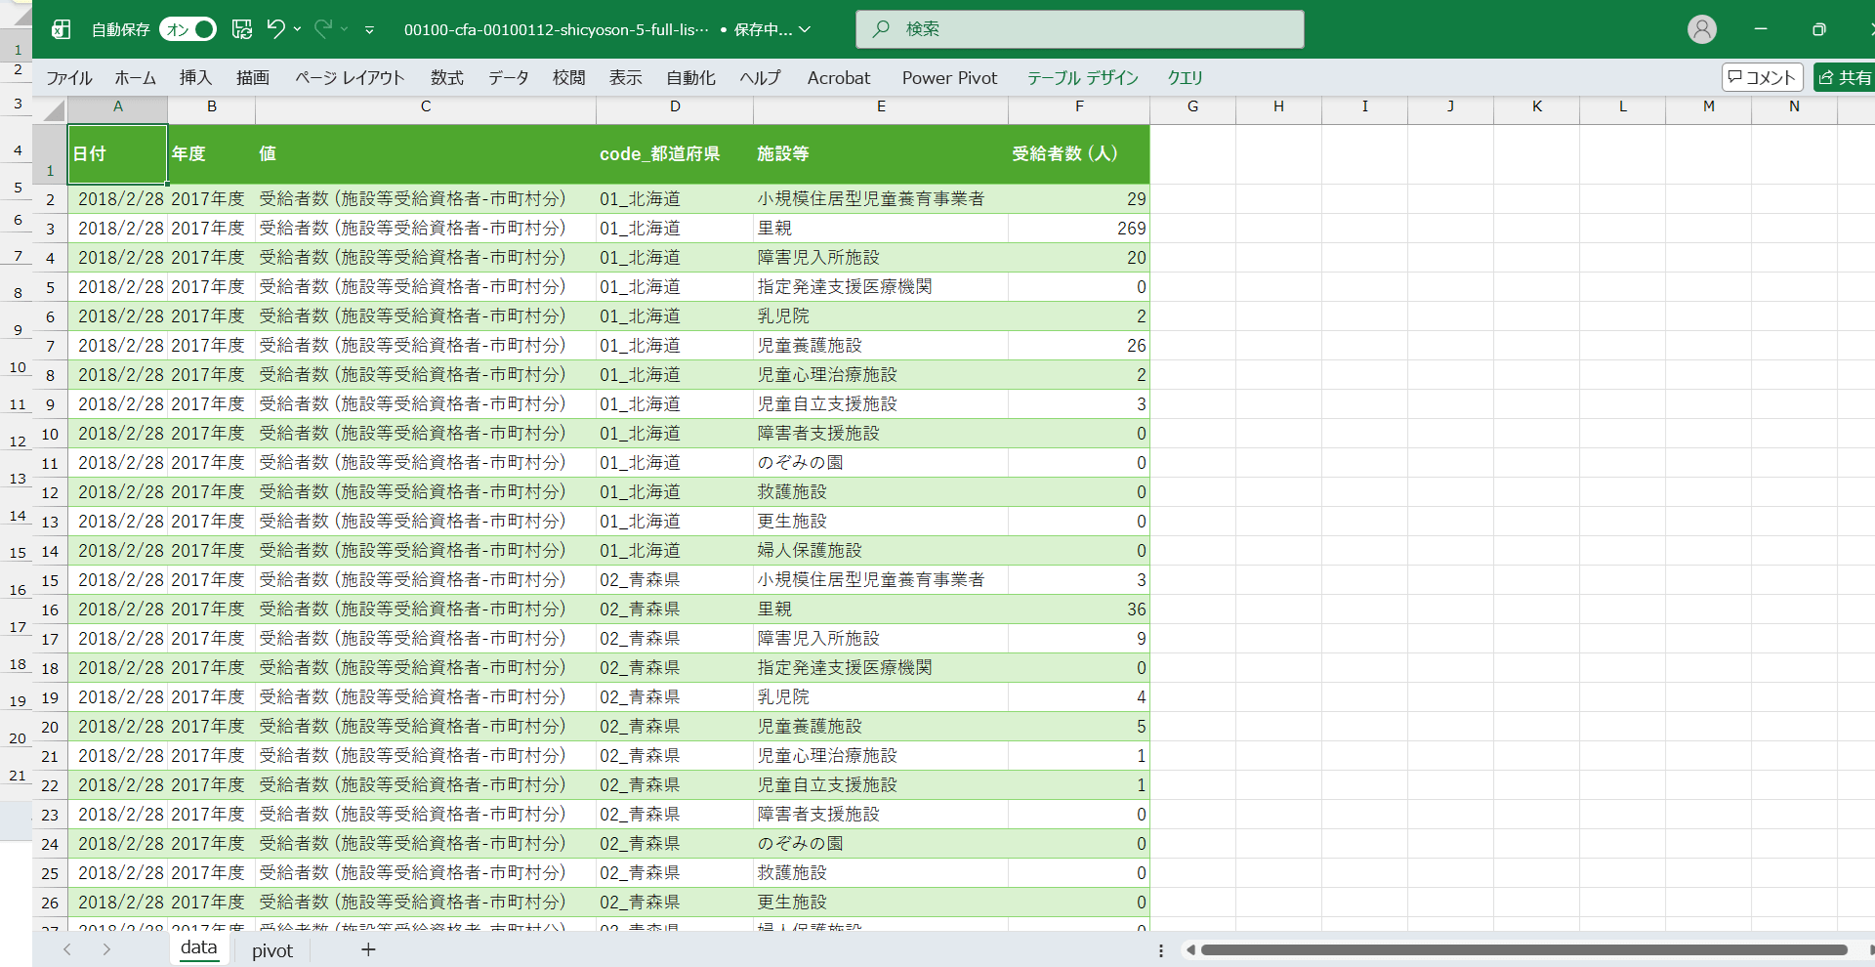Screen dimensions: 1875x967
Task: Click the select-all corner triangle of the grid
Action: [54, 109]
